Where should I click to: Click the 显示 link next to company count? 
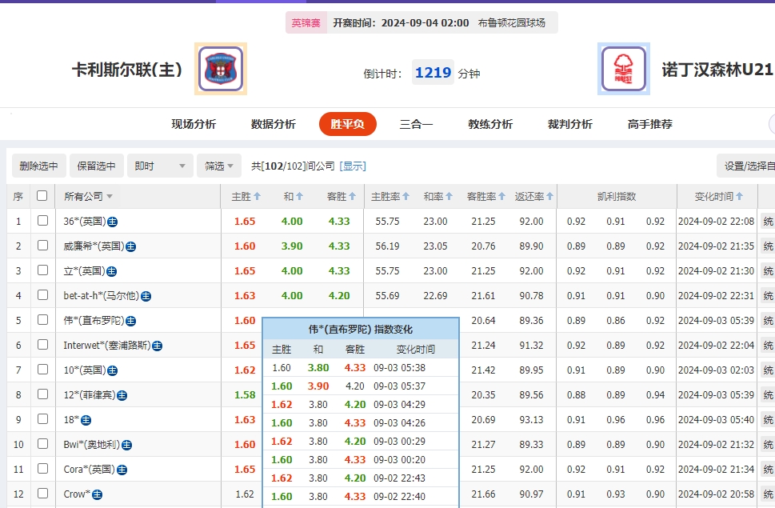354,166
